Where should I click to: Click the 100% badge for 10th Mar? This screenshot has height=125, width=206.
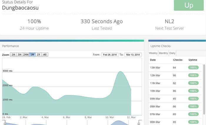click(193, 91)
